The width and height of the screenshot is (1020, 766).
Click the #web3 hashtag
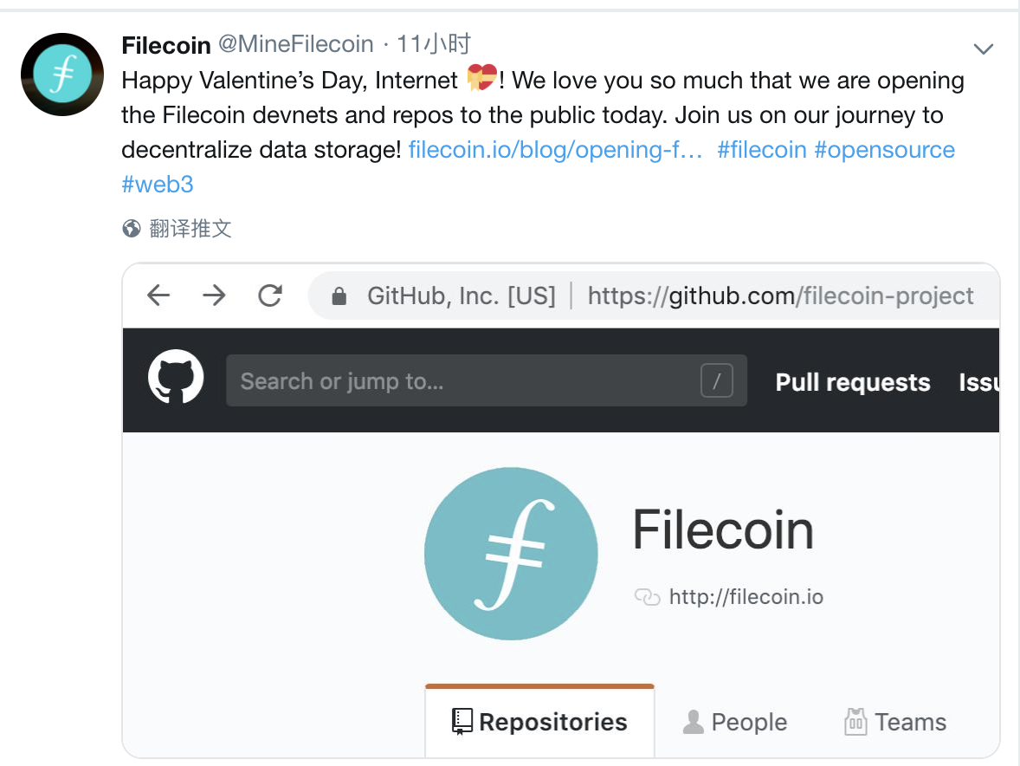point(158,184)
